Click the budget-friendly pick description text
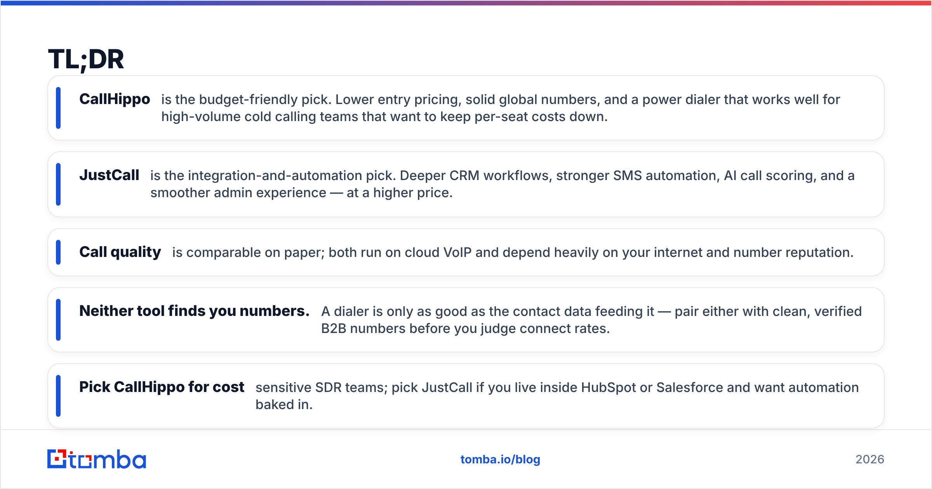Viewport: 932px width, 489px height. [x=501, y=108]
